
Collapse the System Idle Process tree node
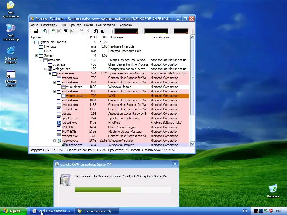pyautogui.click(x=32, y=42)
